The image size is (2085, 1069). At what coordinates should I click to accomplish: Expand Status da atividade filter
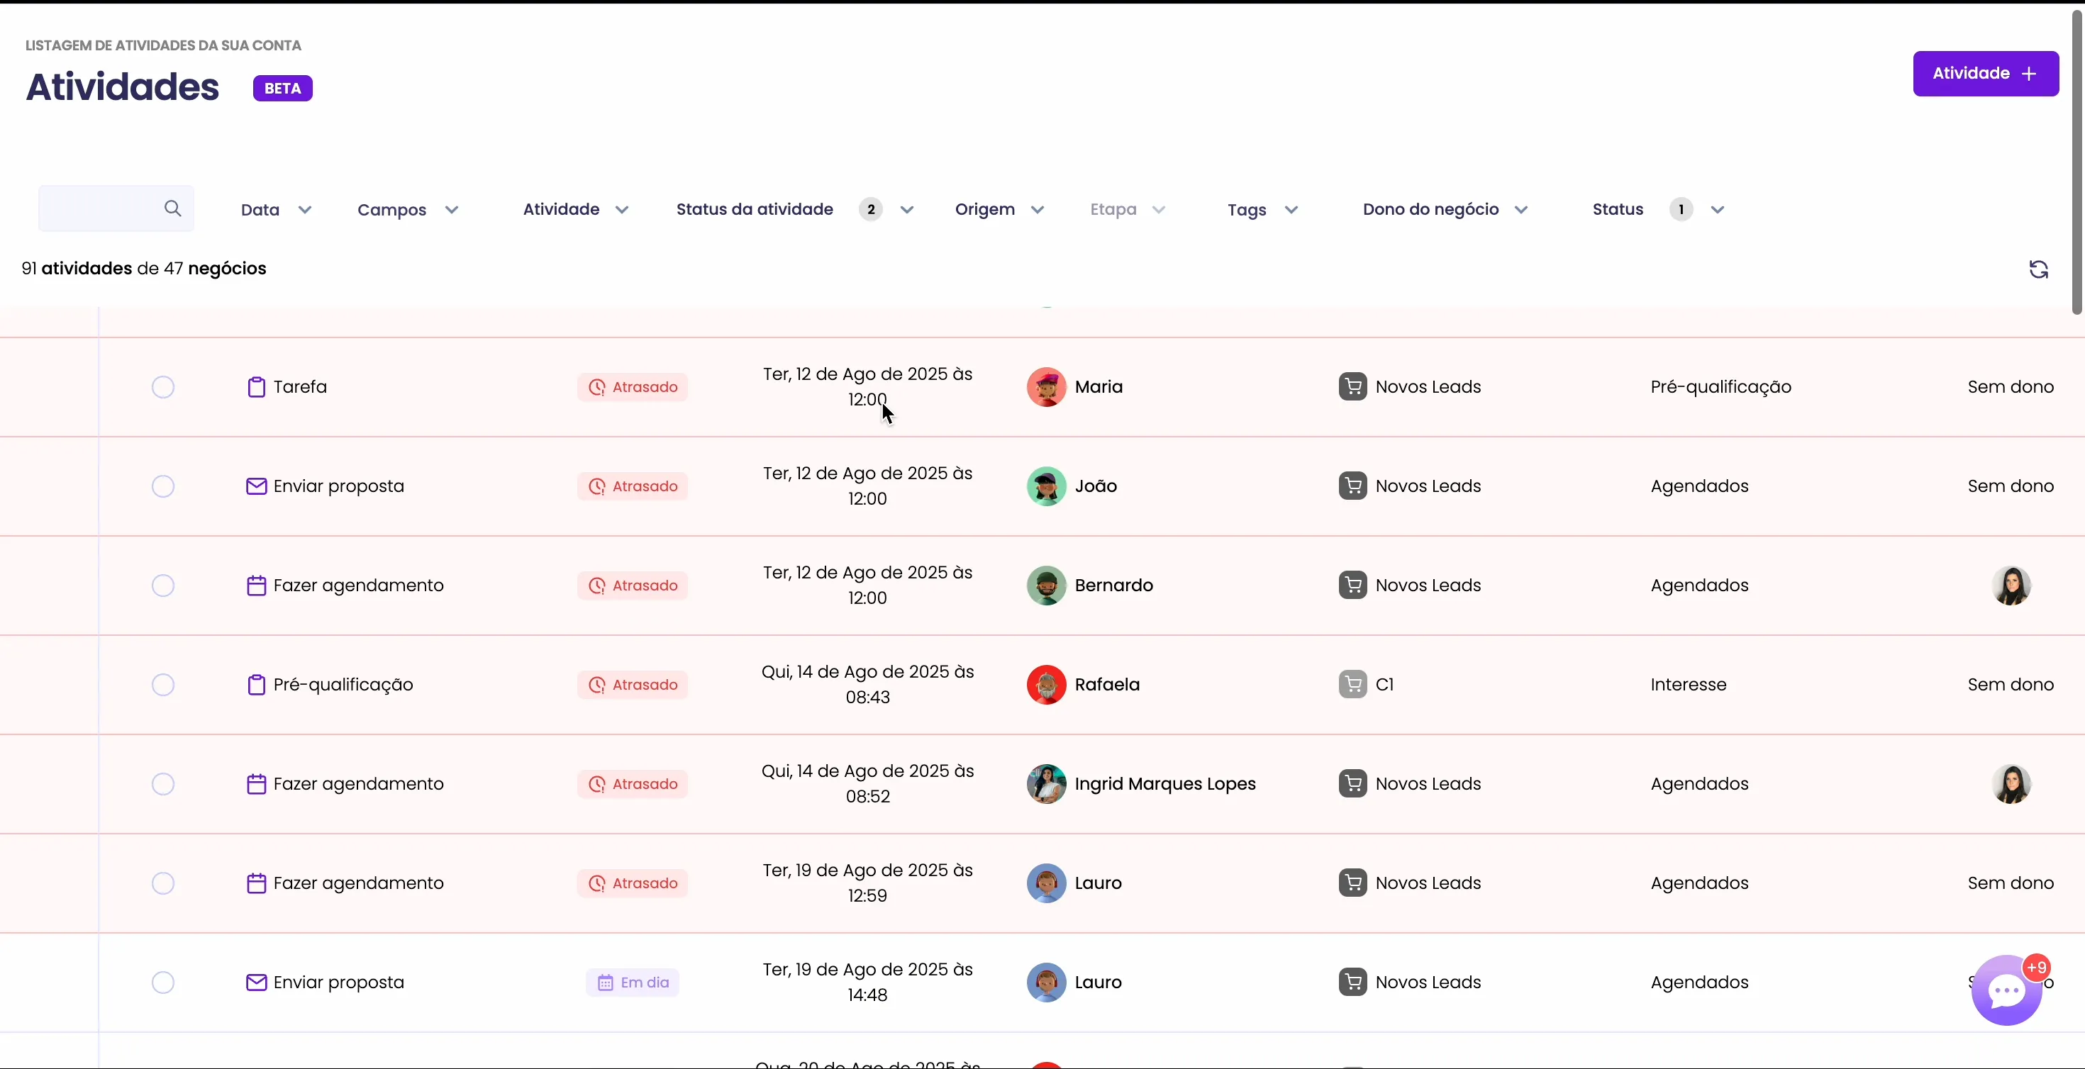click(795, 210)
